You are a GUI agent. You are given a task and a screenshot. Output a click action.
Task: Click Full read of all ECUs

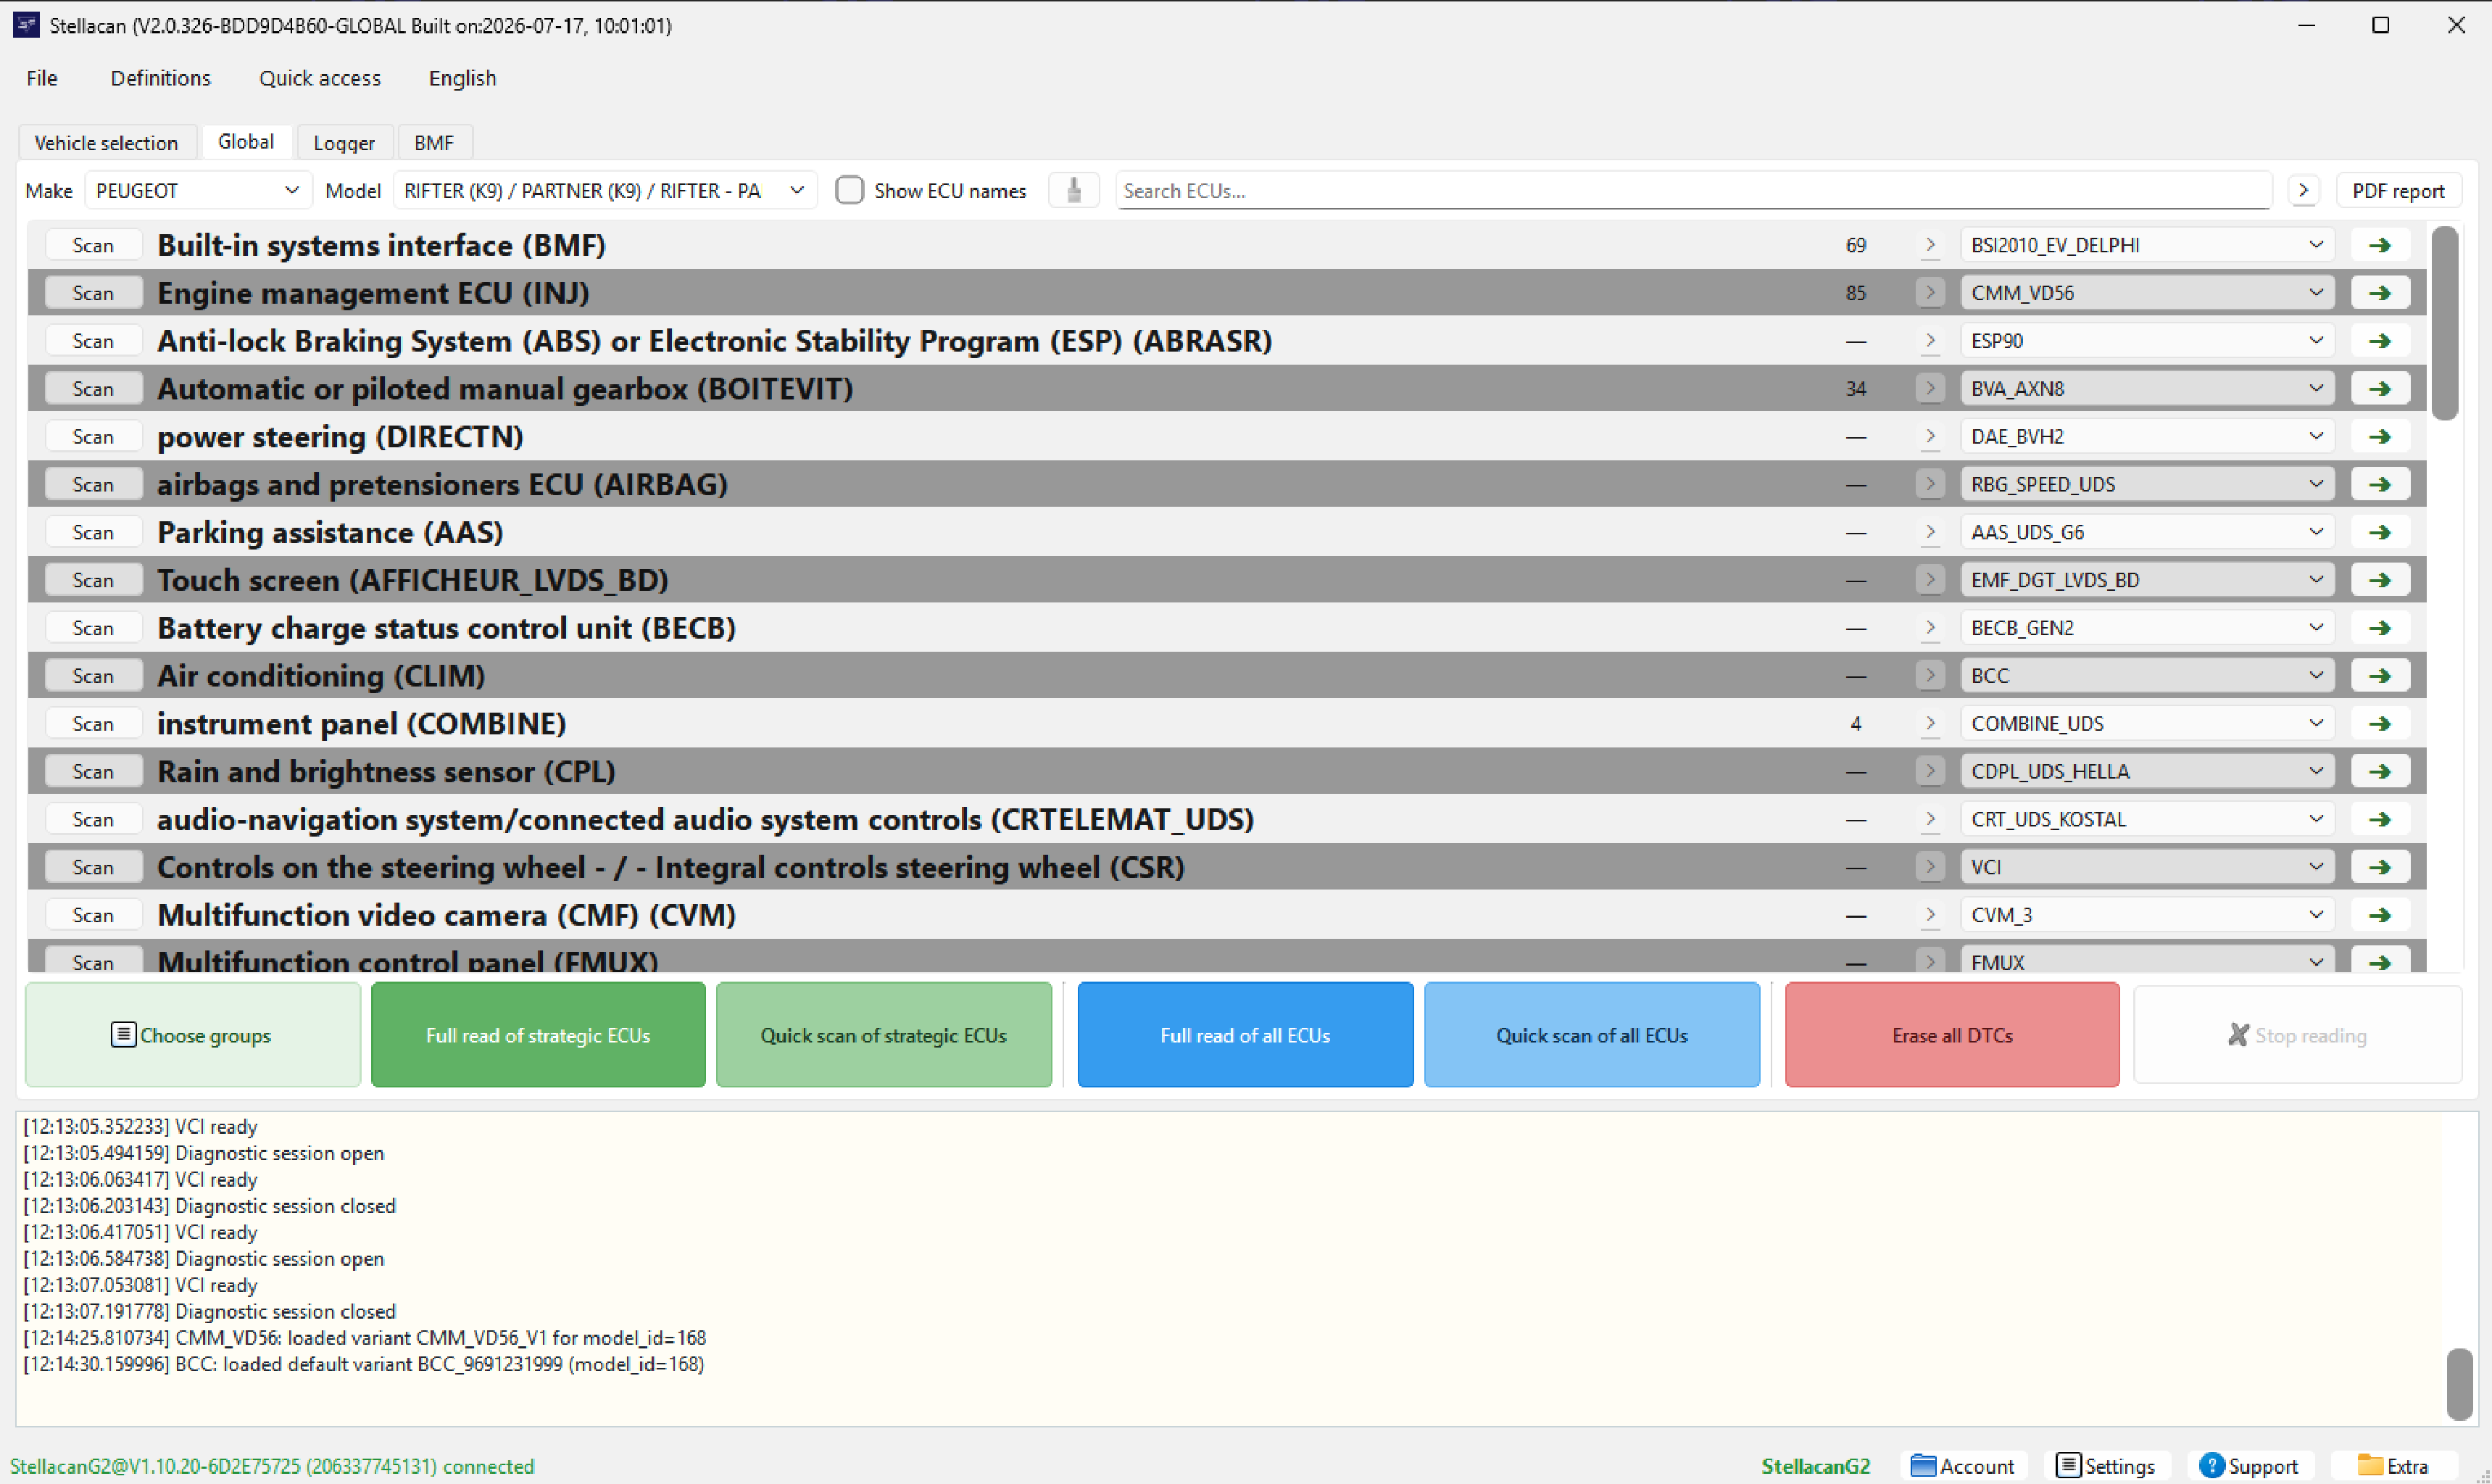tap(1245, 1035)
